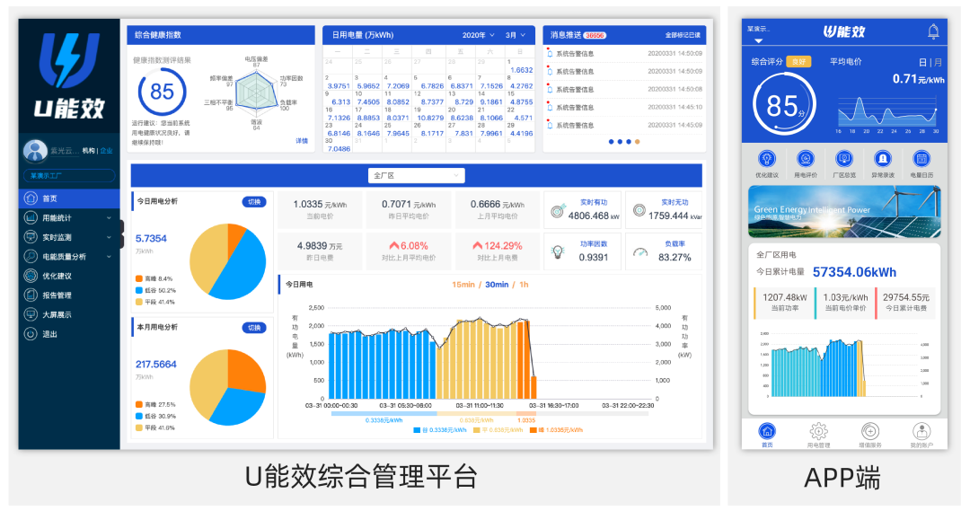The height and width of the screenshot is (511, 970).
Task: Open 优化建议 menu item in sidebar
Action: pos(57,276)
